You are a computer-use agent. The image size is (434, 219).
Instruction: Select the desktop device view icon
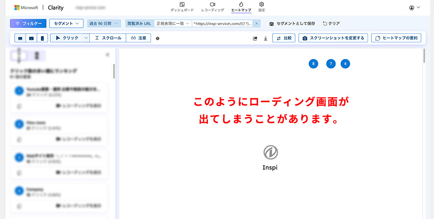click(x=20, y=38)
